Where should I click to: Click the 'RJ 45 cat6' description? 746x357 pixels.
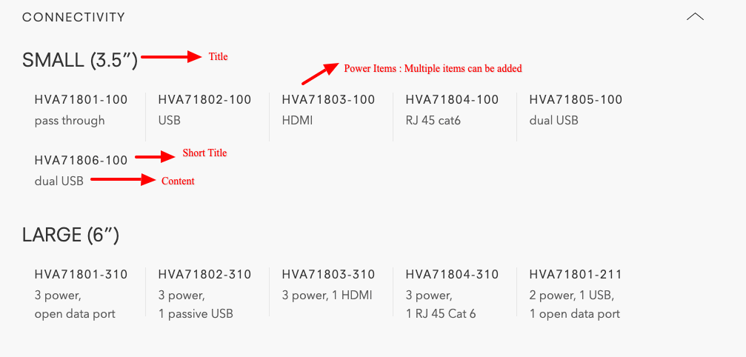tap(433, 121)
